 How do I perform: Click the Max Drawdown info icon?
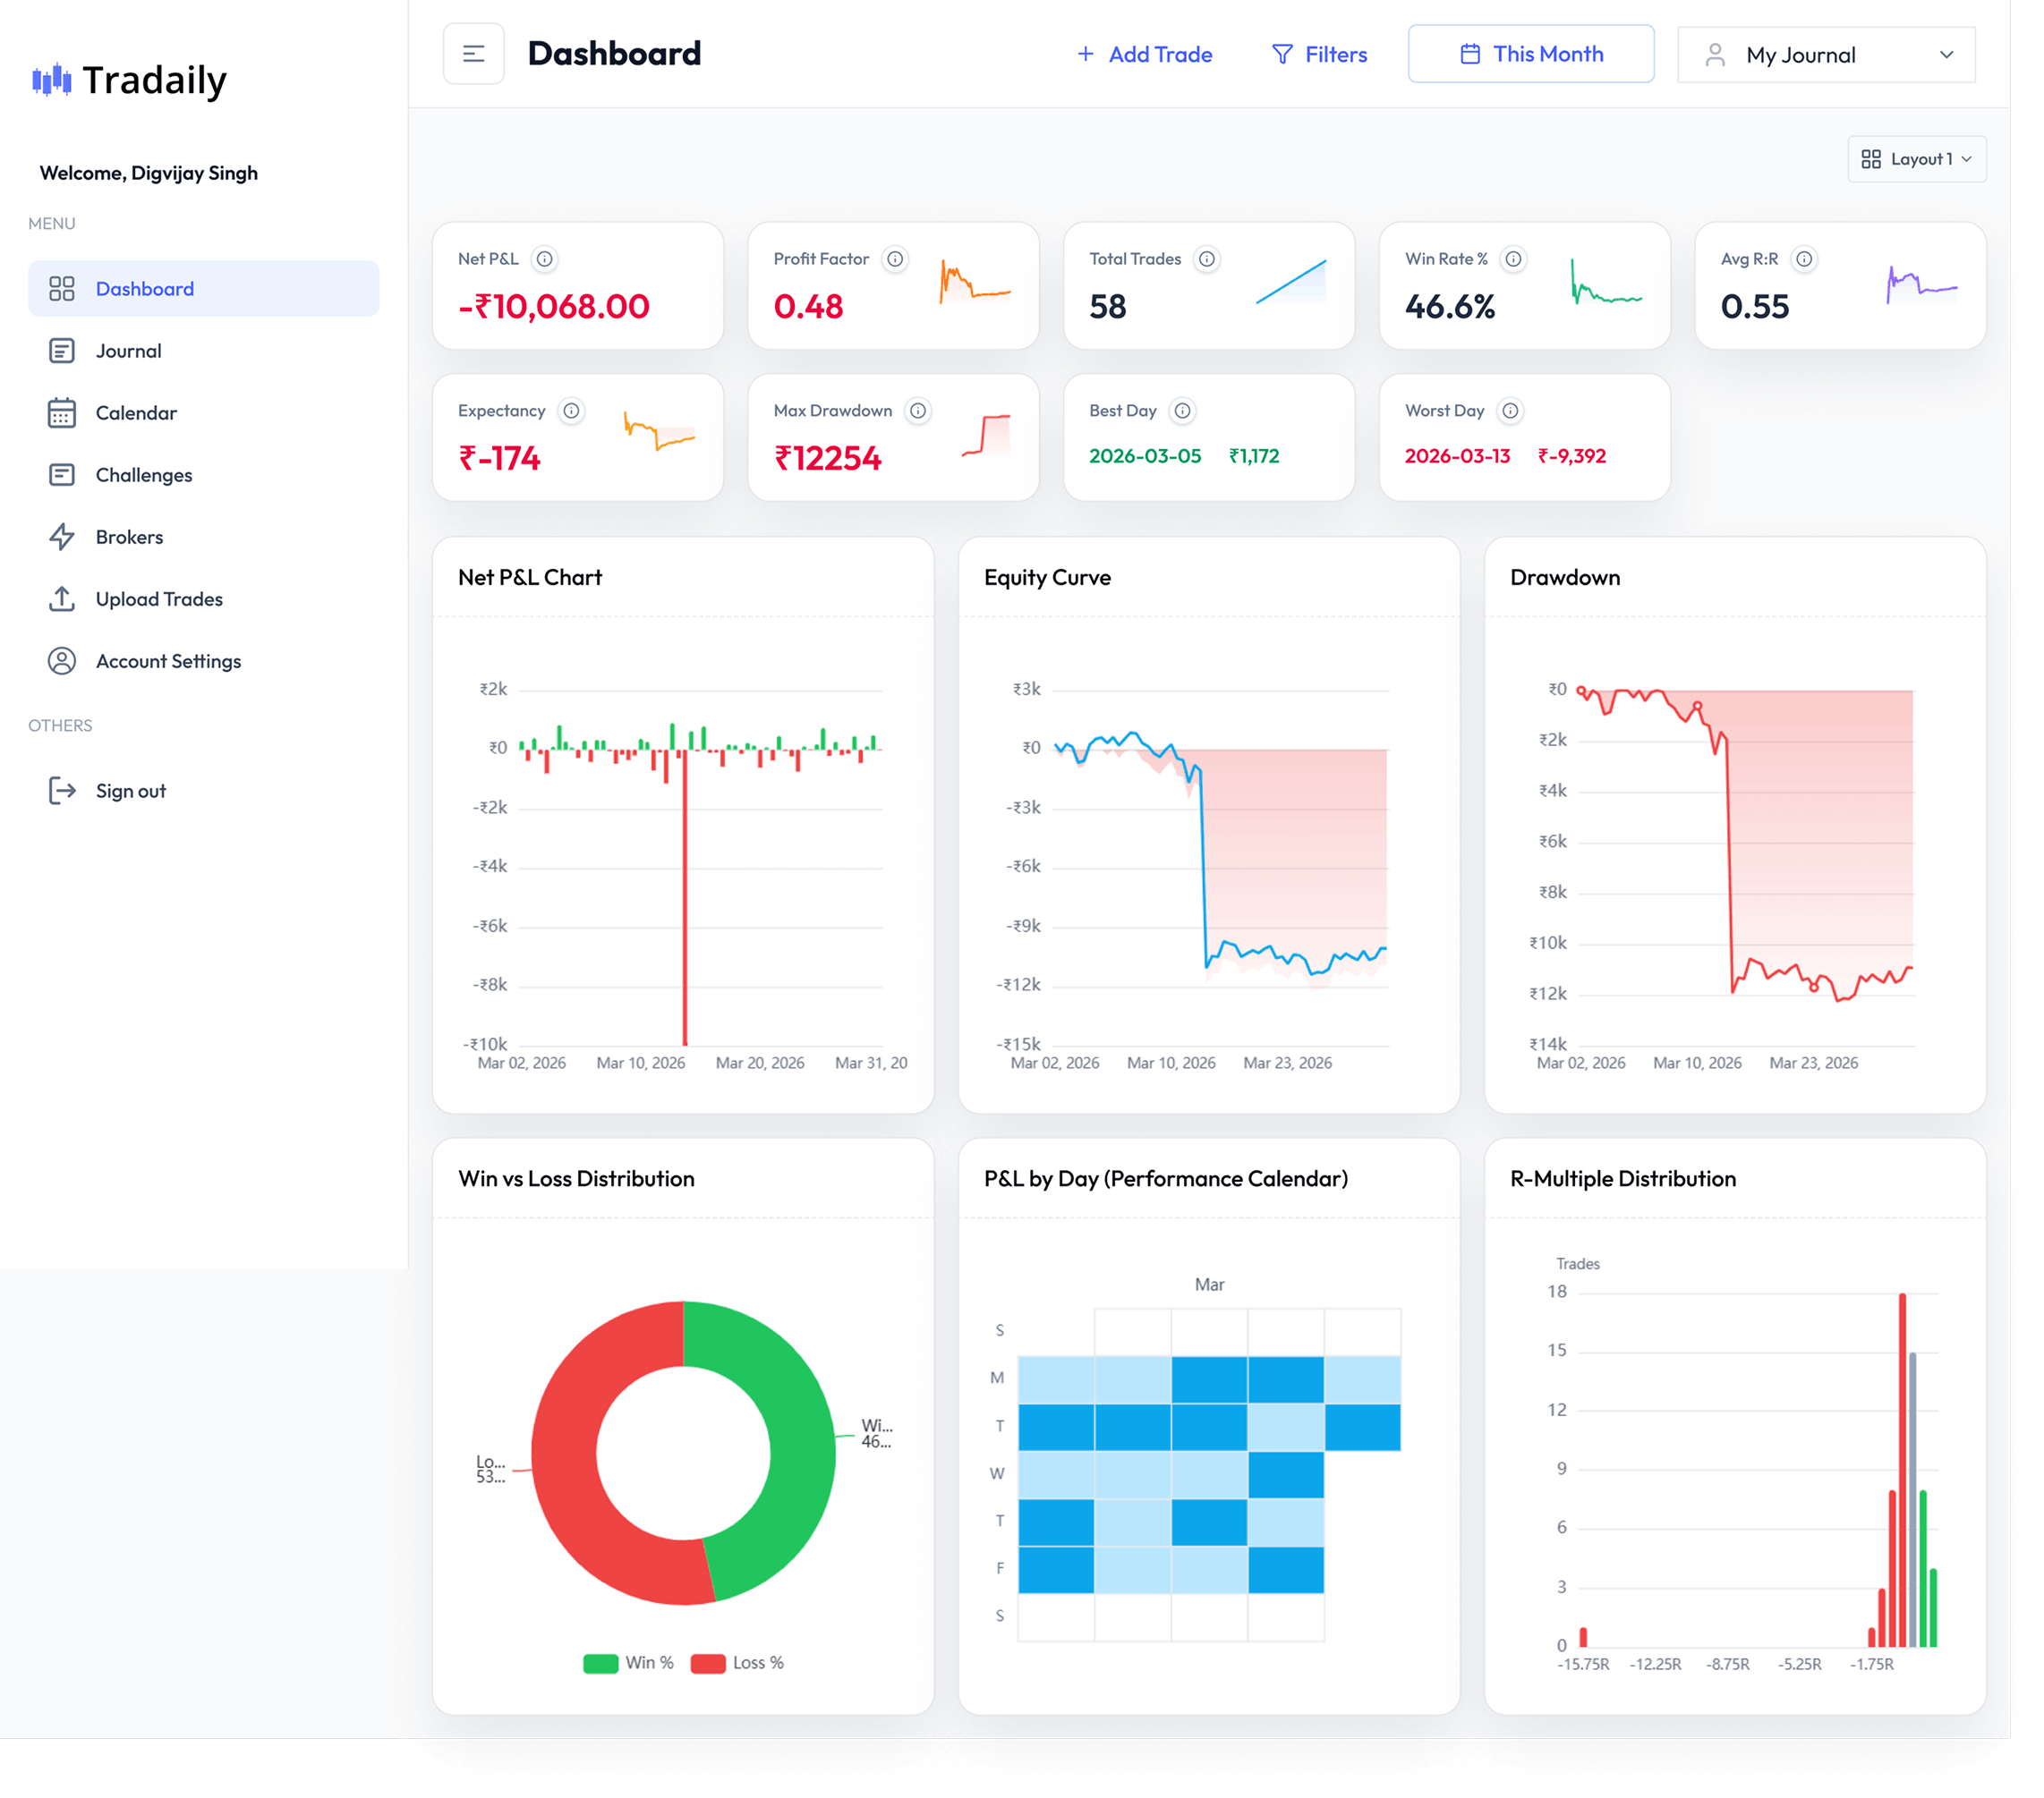[917, 411]
